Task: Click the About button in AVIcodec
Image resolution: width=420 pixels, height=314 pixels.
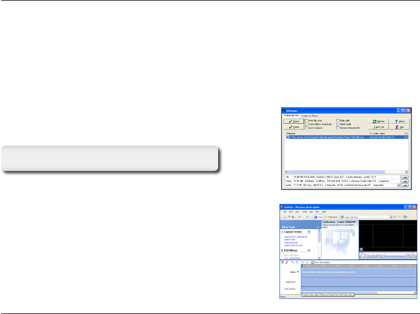Action: tap(400, 121)
